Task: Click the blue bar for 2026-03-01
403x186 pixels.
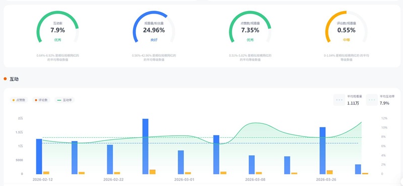Action: tap(181, 162)
